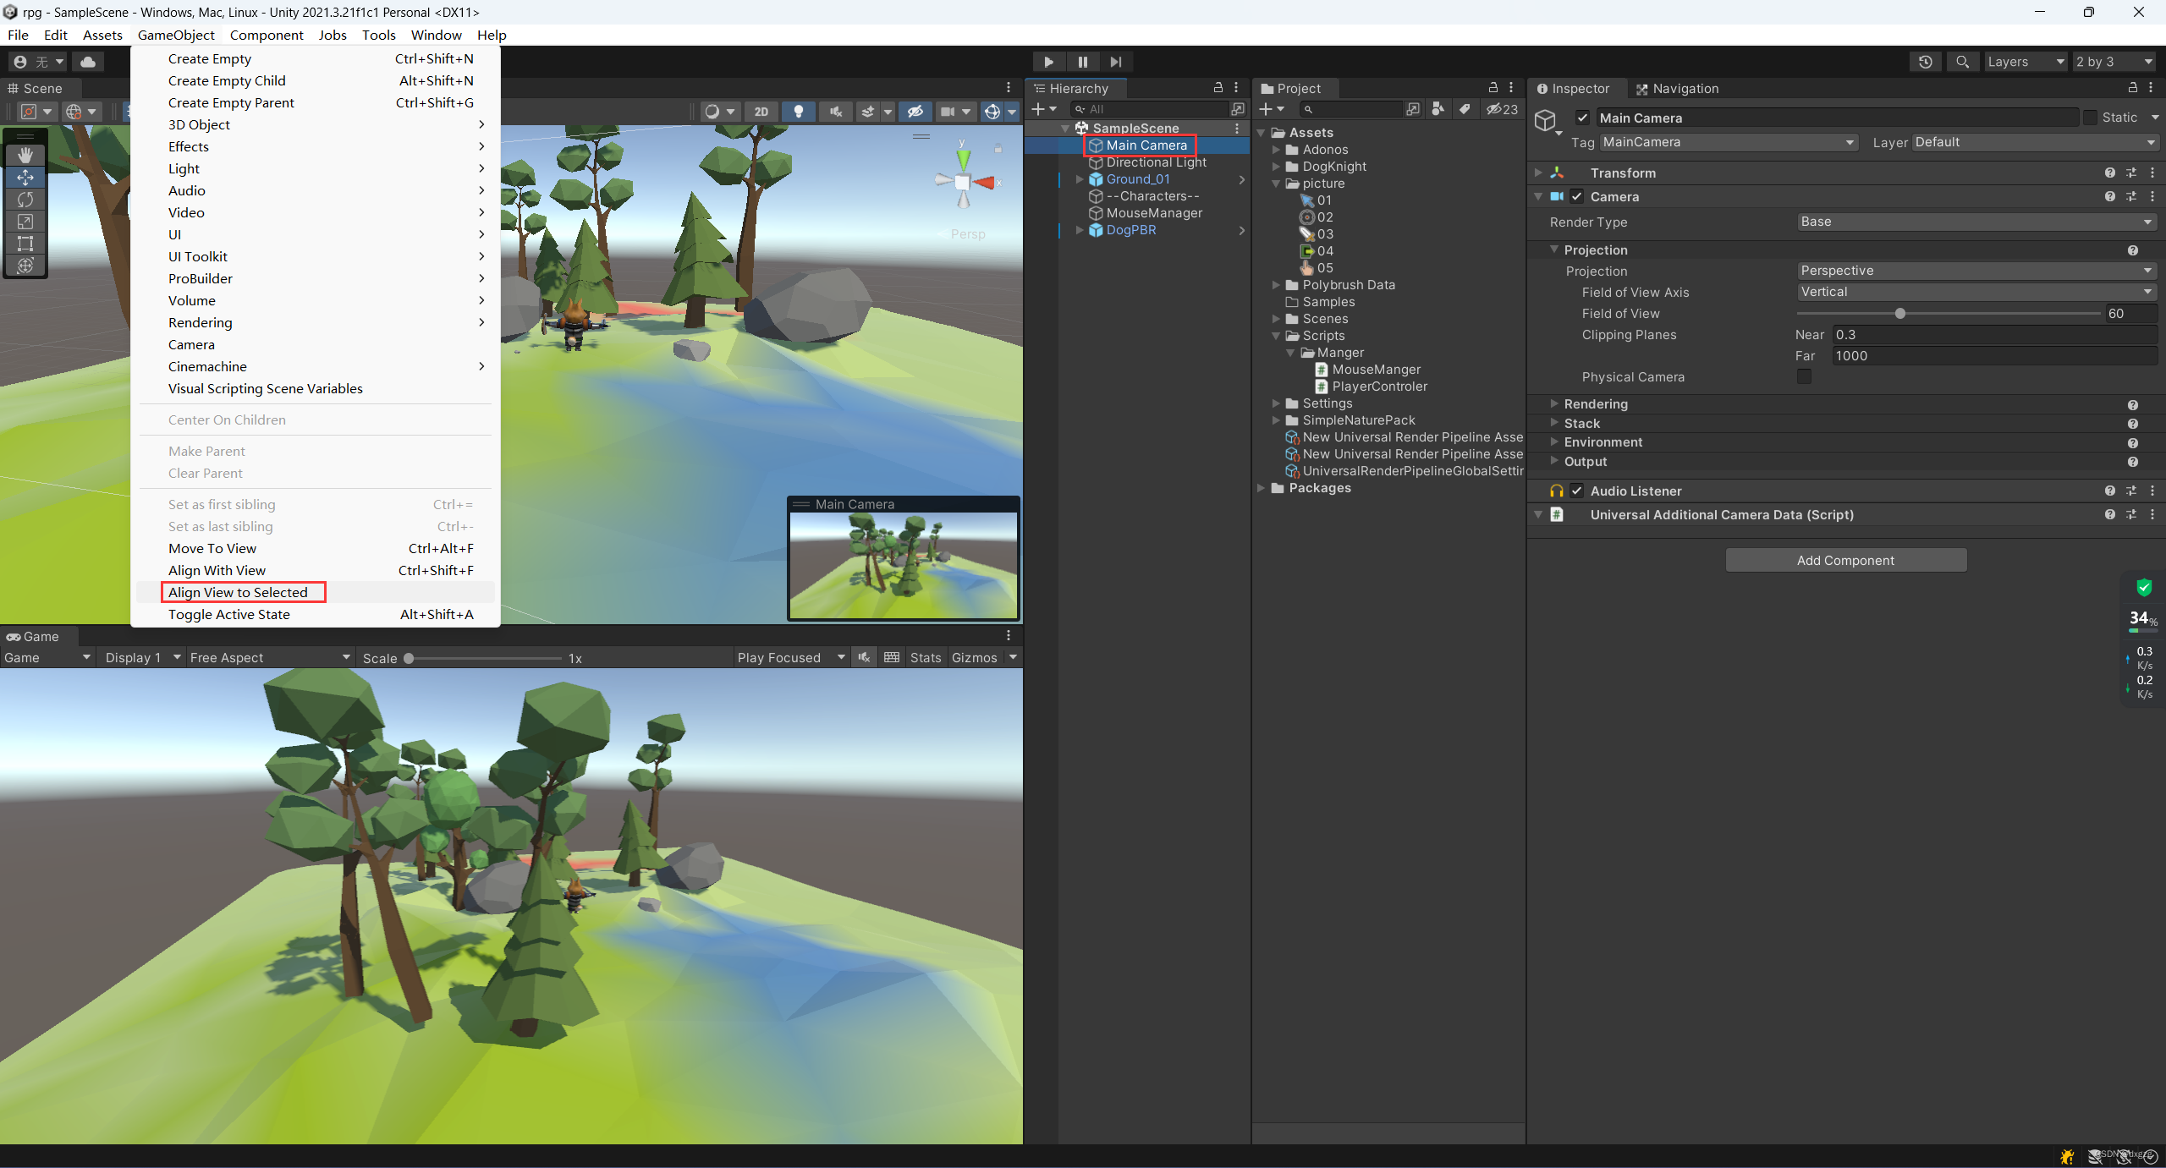Click the Scene view orientation gizmo cube
This screenshot has width=2166, height=1168.
[963, 182]
